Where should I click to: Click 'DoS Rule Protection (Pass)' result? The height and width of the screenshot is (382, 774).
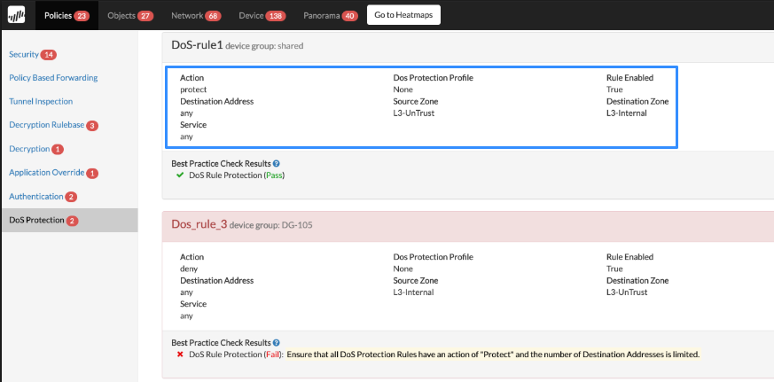tap(237, 175)
